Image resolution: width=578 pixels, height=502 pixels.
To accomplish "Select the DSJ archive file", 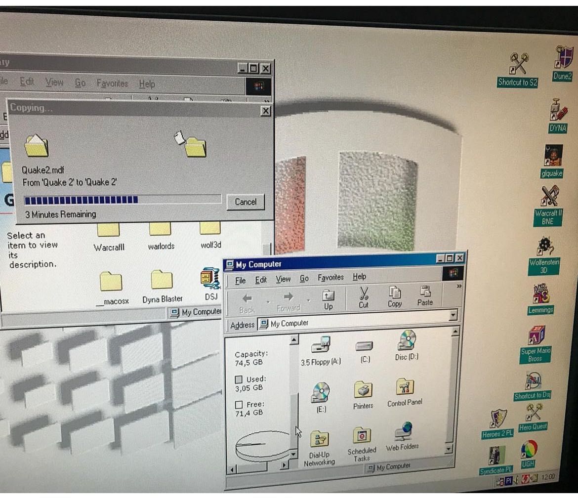I will pyautogui.click(x=211, y=284).
